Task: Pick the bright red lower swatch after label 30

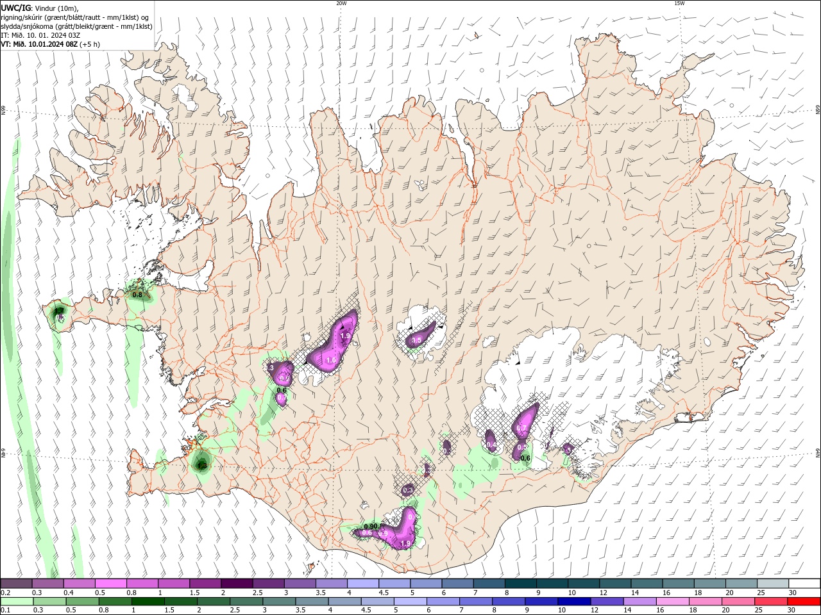Action: pos(804,602)
